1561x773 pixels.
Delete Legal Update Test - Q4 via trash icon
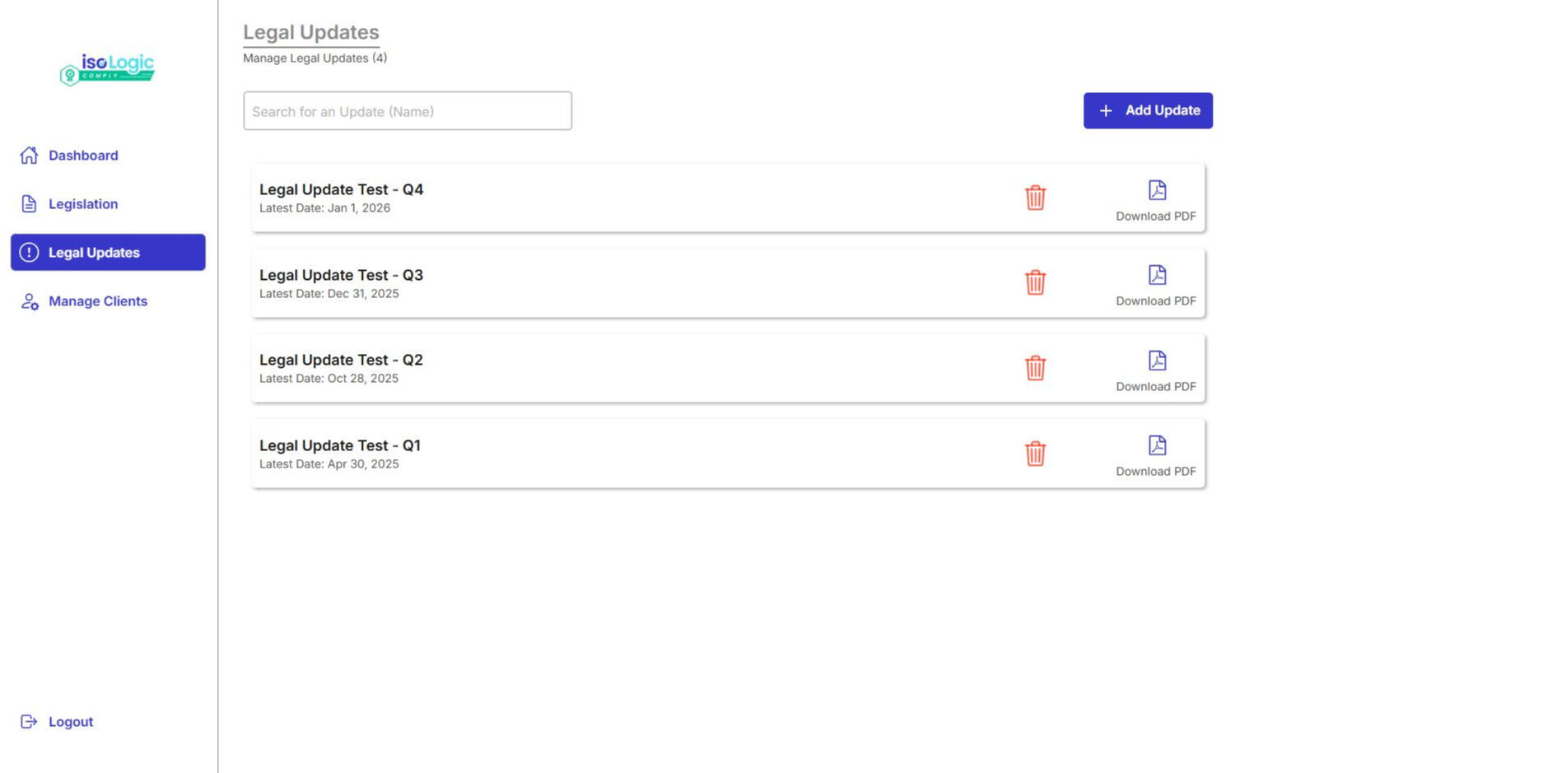[x=1036, y=198]
